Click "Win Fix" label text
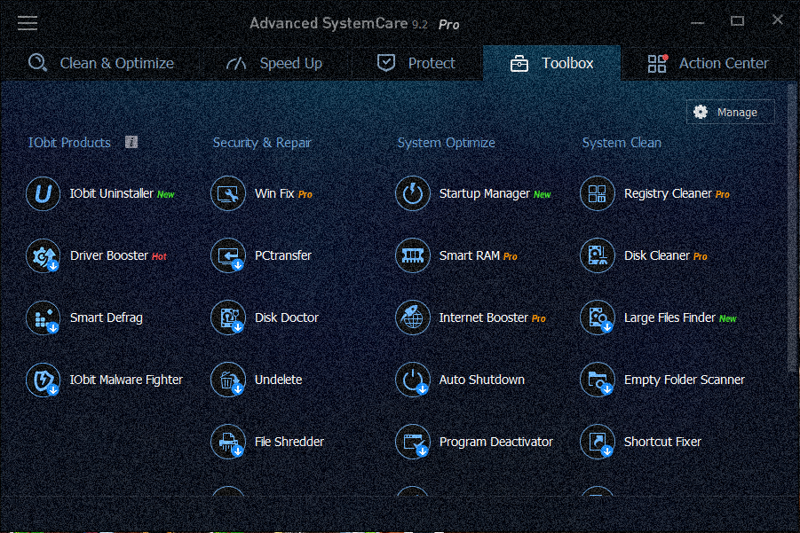The height and width of the screenshot is (533, 800). coord(274,193)
